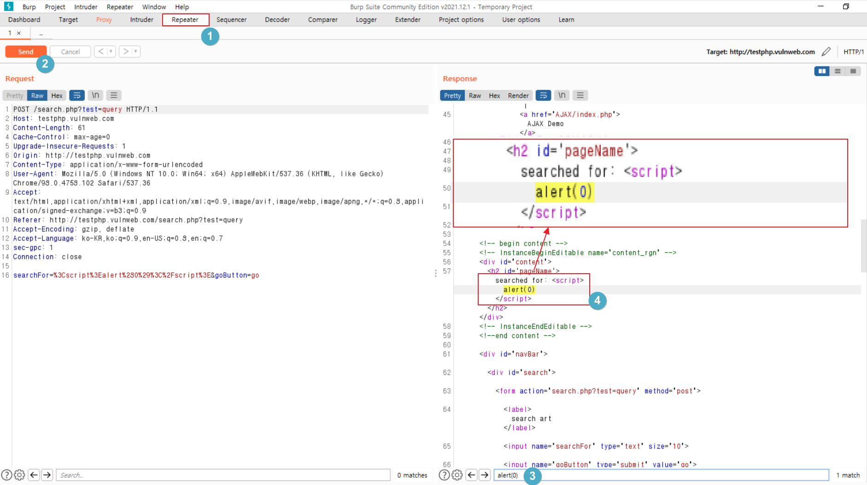Open help for Response search
This screenshot has width=867, height=485.
tap(444, 475)
